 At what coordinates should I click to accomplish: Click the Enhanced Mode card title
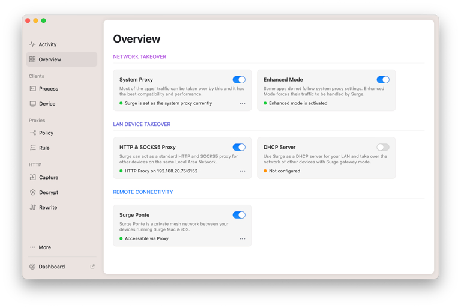coord(283,80)
